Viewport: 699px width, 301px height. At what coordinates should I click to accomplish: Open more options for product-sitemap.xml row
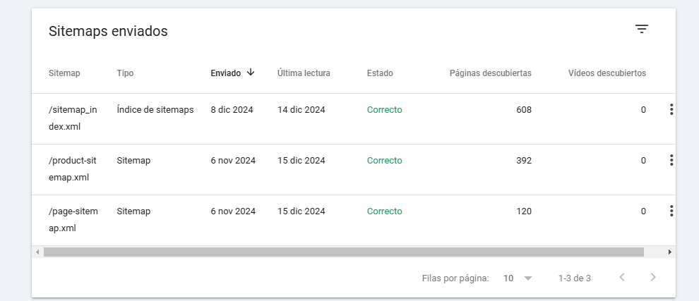pyautogui.click(x=671, y=161)
